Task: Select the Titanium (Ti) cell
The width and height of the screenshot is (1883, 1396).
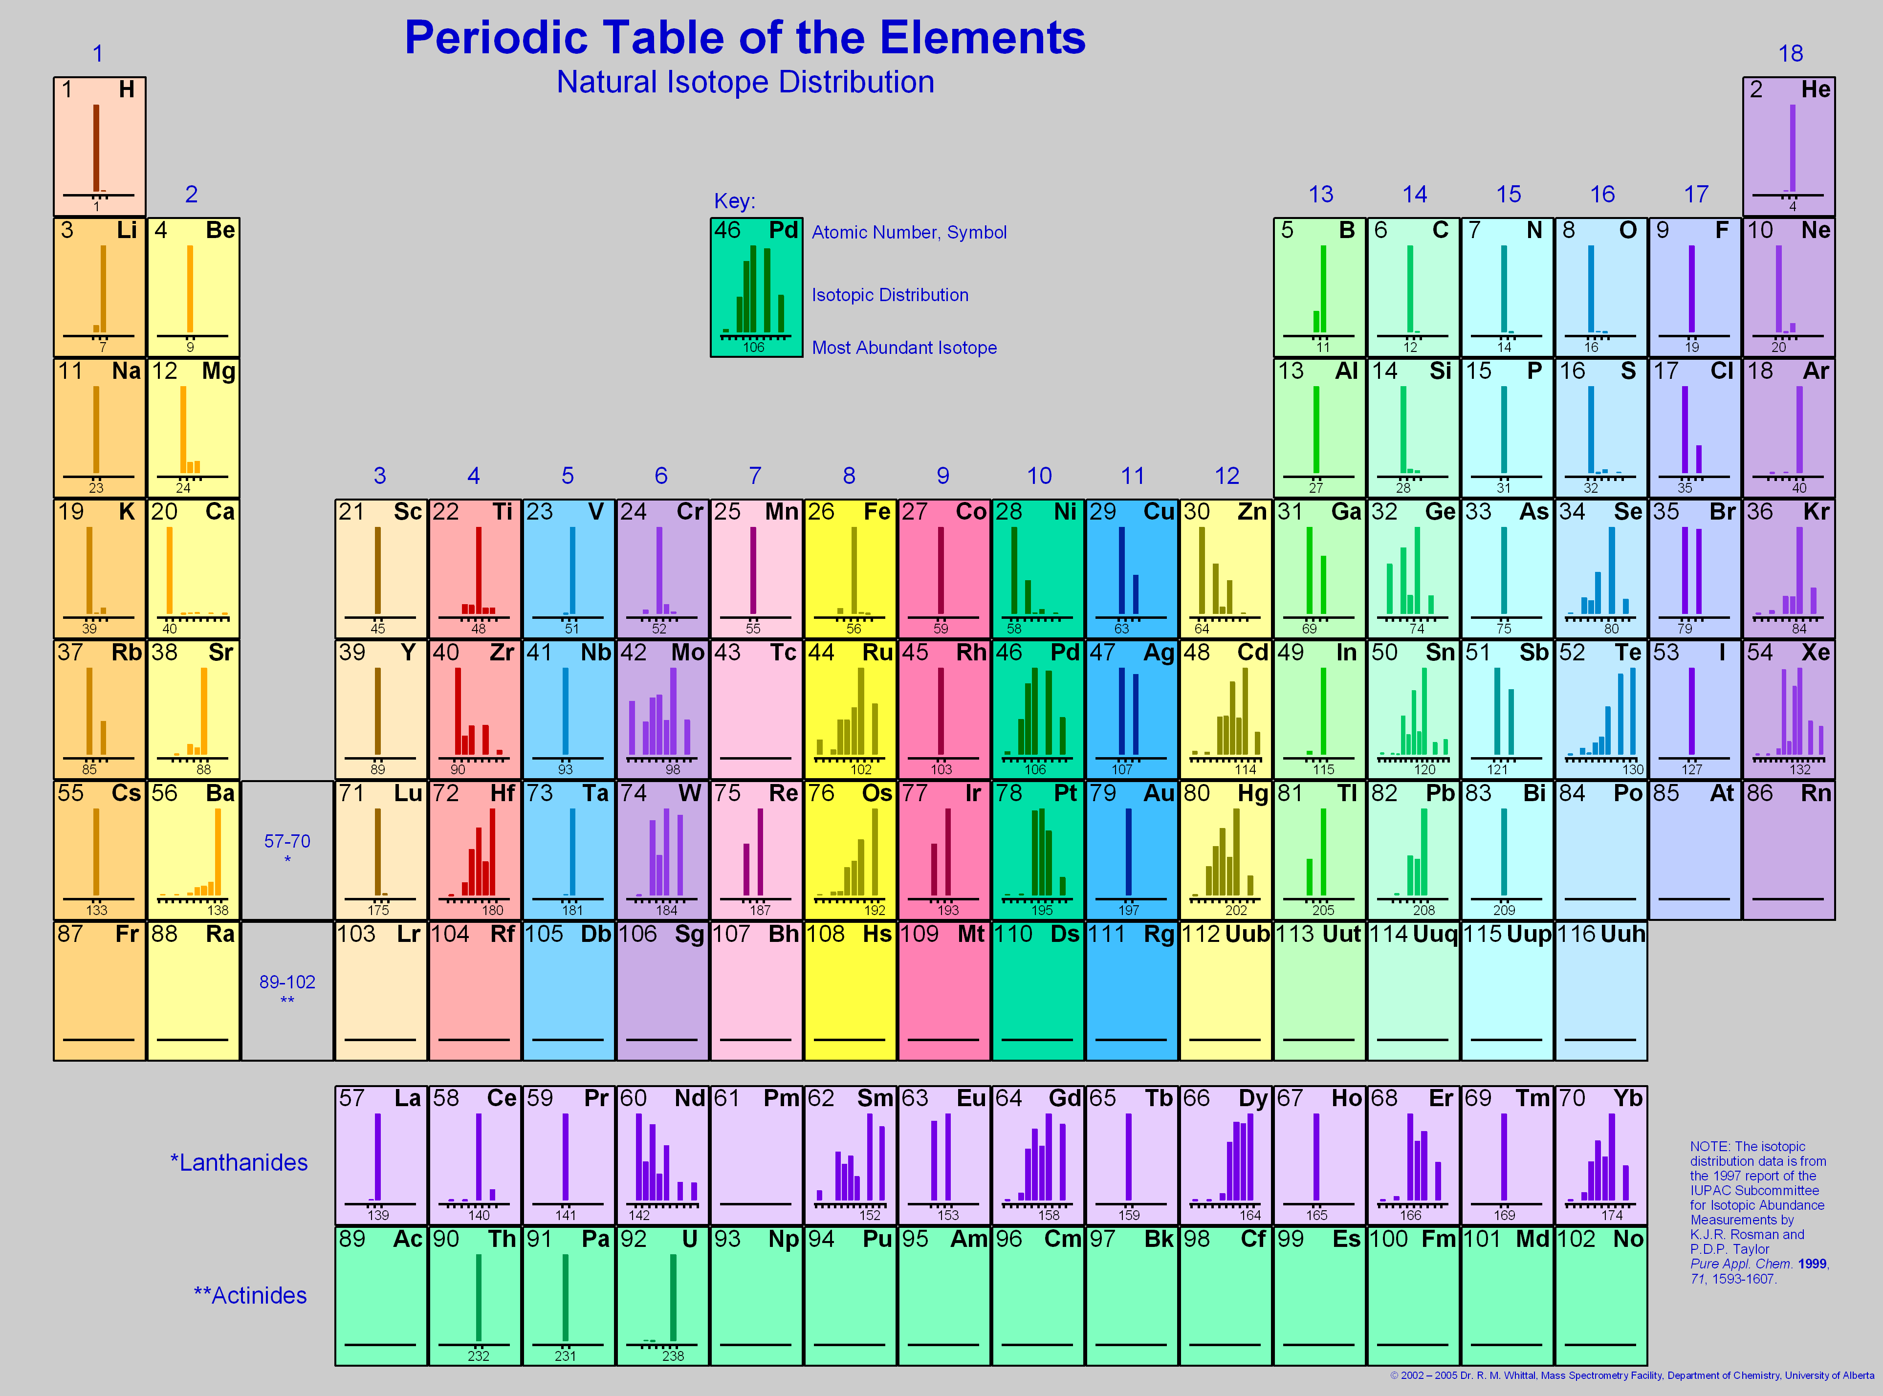Action: (475, 568)
